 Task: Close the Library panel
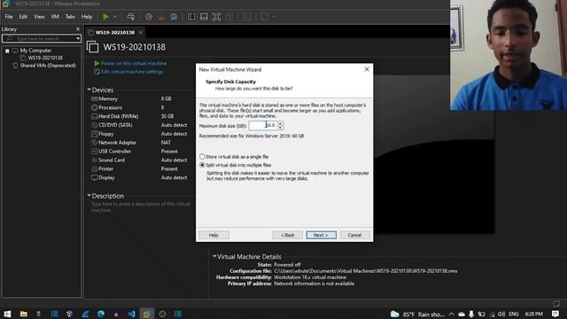pyautogui.click(x=78, y=29)
